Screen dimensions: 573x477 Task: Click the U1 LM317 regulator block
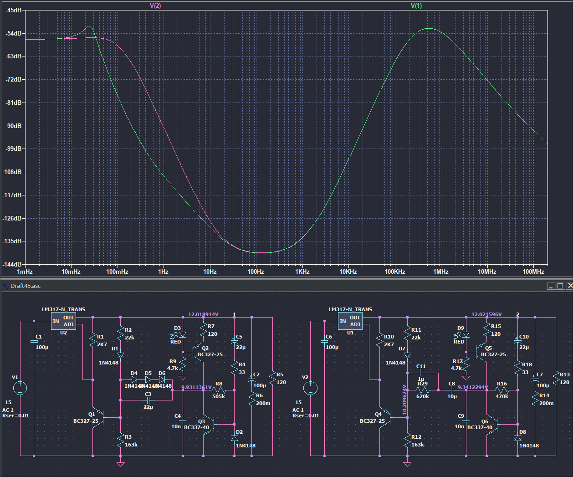(350, 321)
